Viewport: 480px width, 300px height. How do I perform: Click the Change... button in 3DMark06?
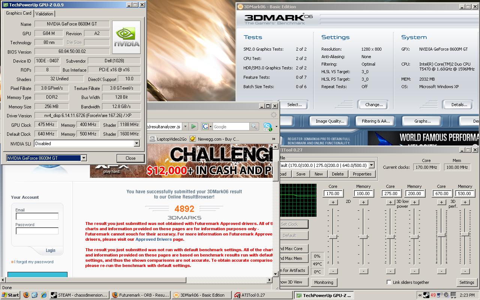tap(374, 105)
